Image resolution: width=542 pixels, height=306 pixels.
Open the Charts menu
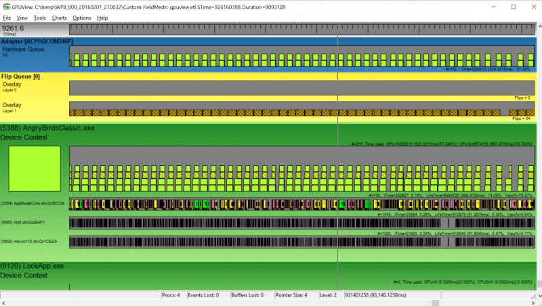click(59, 18)
